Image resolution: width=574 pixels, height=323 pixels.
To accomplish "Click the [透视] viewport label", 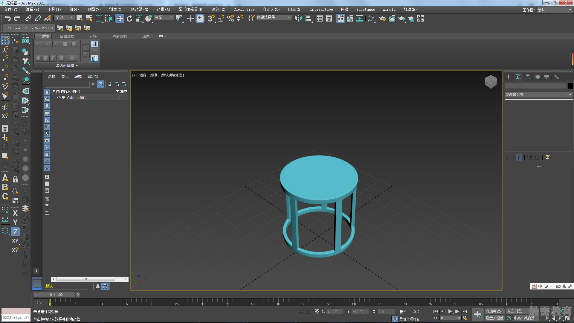I will [x=143, y=75].
